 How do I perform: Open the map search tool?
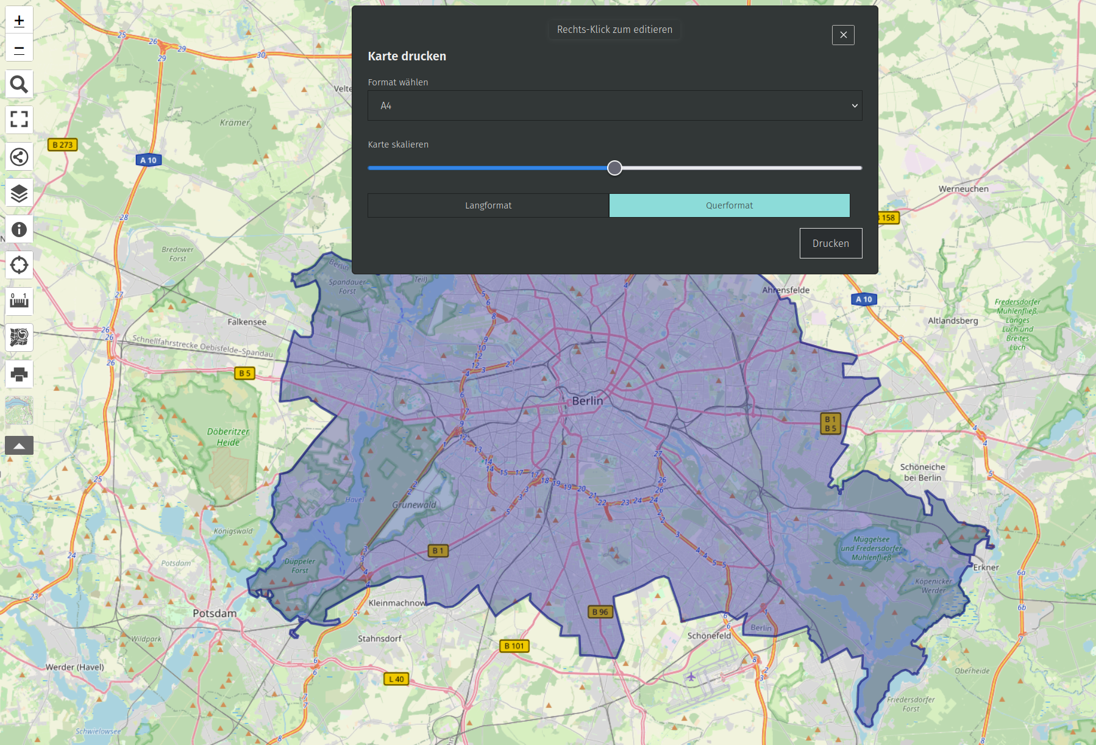coord(19,84)
